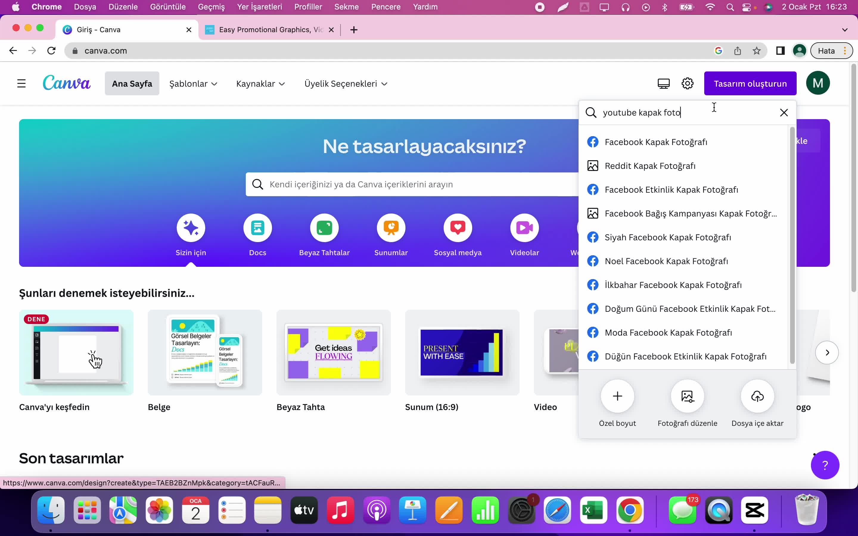Open the Beyaz Tahta thumbnail

[334, 352]
